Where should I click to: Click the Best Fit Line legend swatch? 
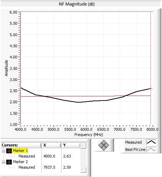pyautogui.click(x=151, y=150)
